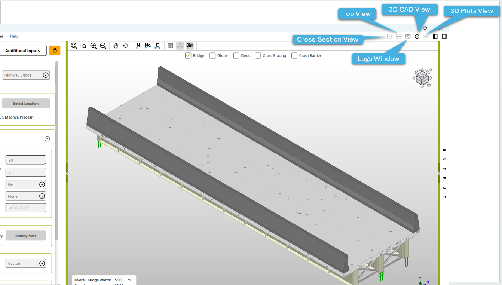Enable the Girder checkbox
The height and width of the screenshot is (285, 502).
(212, 56)
